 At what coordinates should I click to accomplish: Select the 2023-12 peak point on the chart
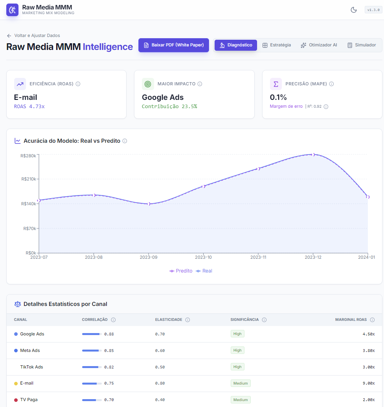pos(313,155)
